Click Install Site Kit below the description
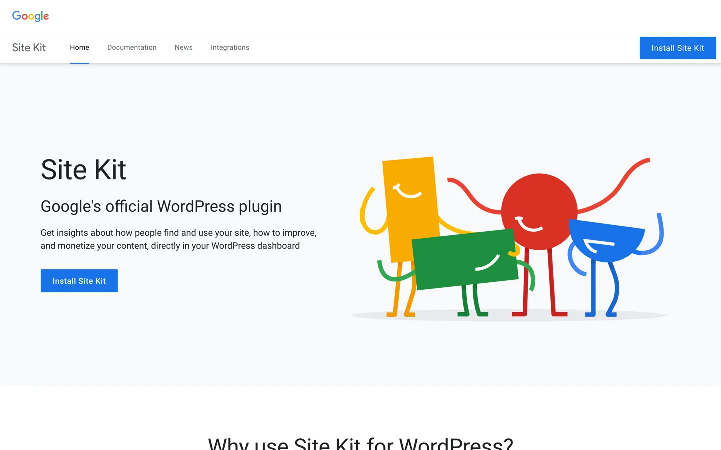Image resolution: width=721 pixels, height=450 pixels. point(79,281)
